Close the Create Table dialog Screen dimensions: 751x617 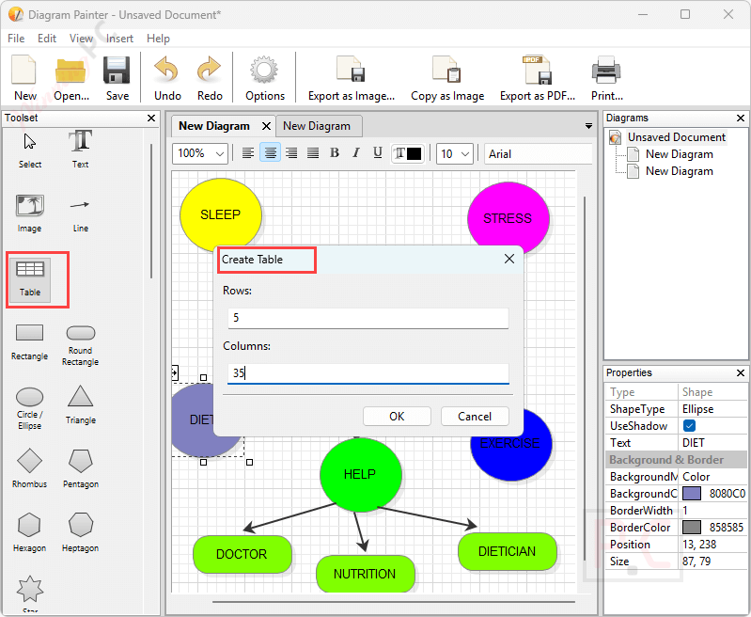[509, 259]
